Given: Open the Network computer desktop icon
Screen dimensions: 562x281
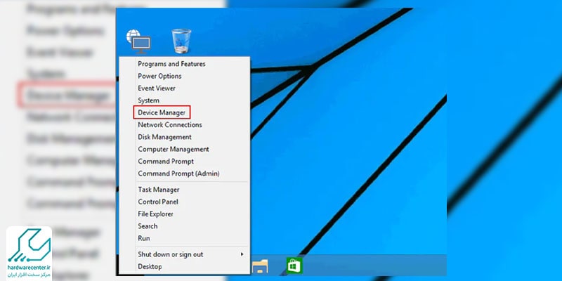Looking at the screenshot, I should click(138, 41).
